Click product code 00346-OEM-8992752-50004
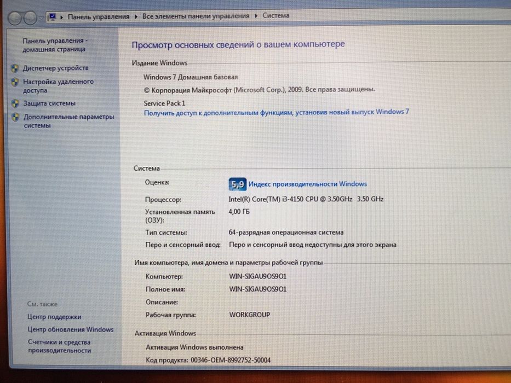 231,360
